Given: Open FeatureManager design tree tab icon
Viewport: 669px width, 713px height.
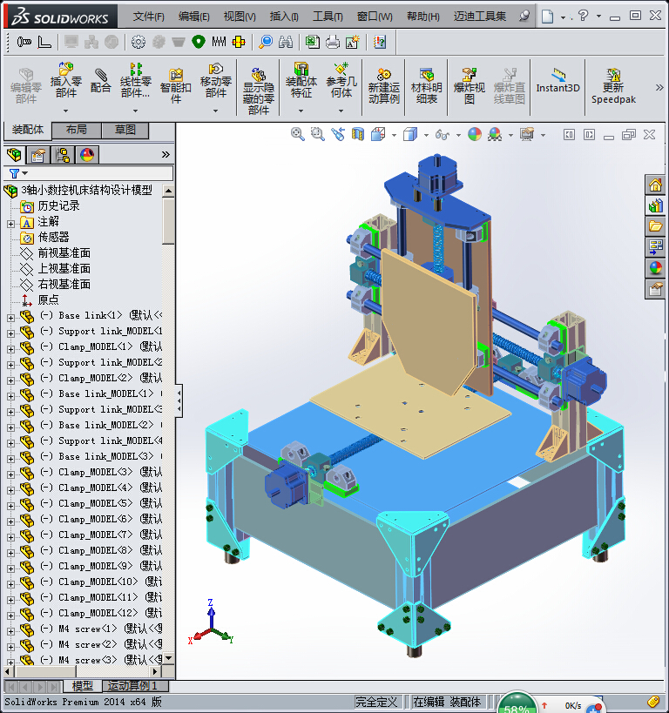Looking at the screenshot, I should 14,155.
